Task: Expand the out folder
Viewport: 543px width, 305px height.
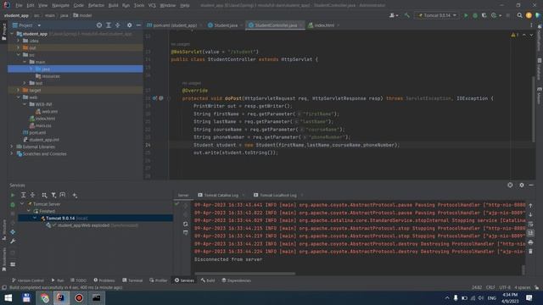Action: tap(19, 47)
